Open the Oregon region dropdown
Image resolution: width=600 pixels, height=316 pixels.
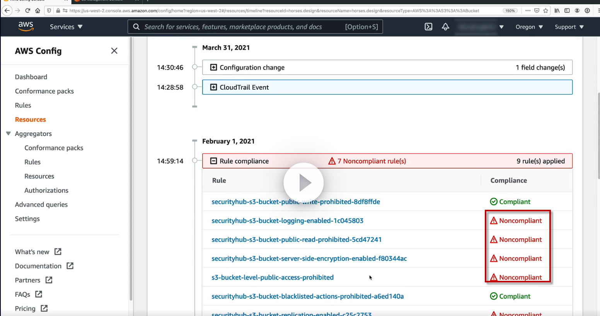click(x=529, y=27)
